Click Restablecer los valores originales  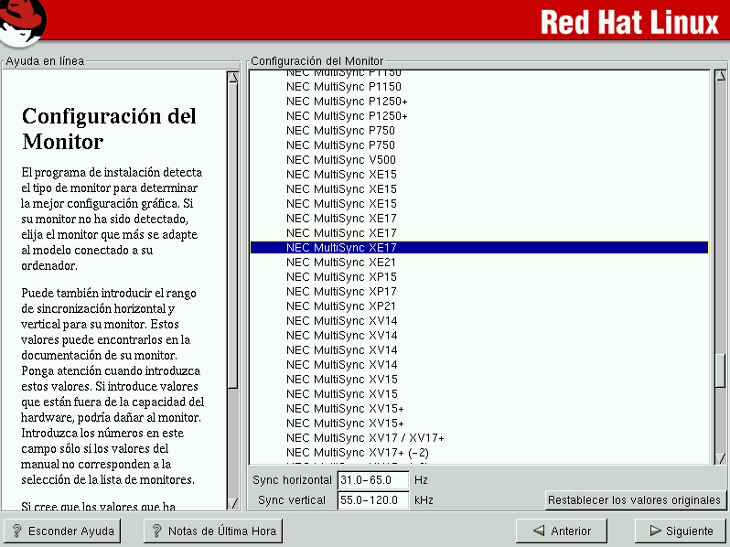pyautogui.click(x=634, y=500)
